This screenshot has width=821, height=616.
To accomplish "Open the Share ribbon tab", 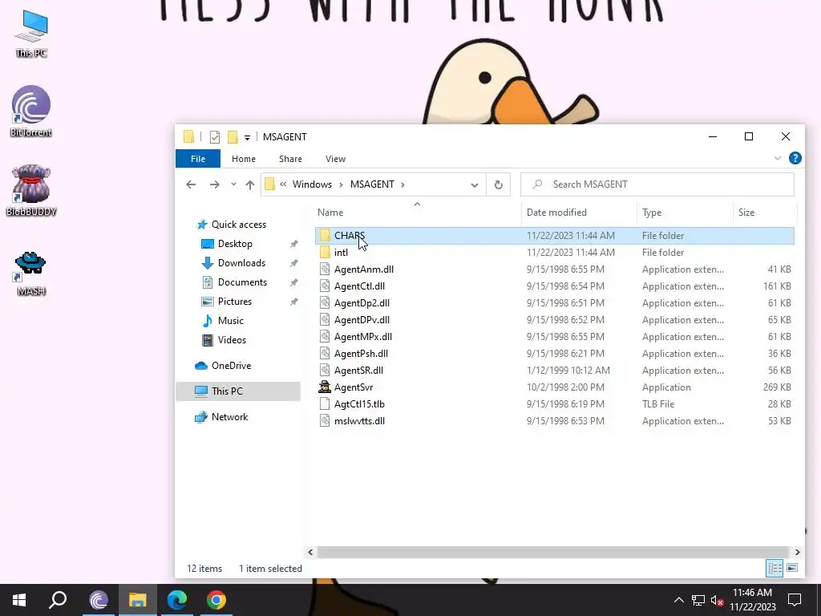I will click(290, 159).
